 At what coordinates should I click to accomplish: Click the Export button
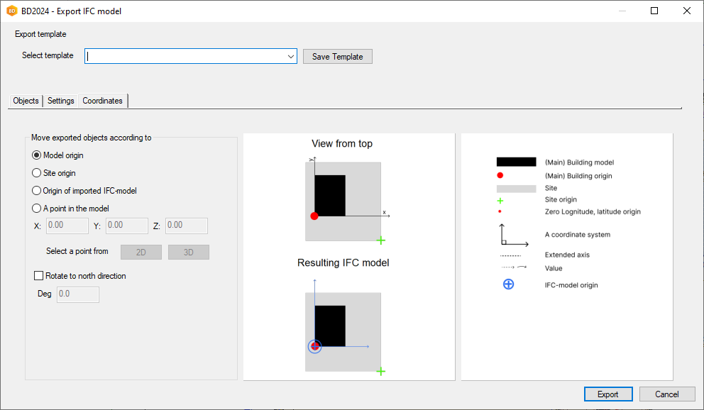pyautogui.click(x=607, y=394)
